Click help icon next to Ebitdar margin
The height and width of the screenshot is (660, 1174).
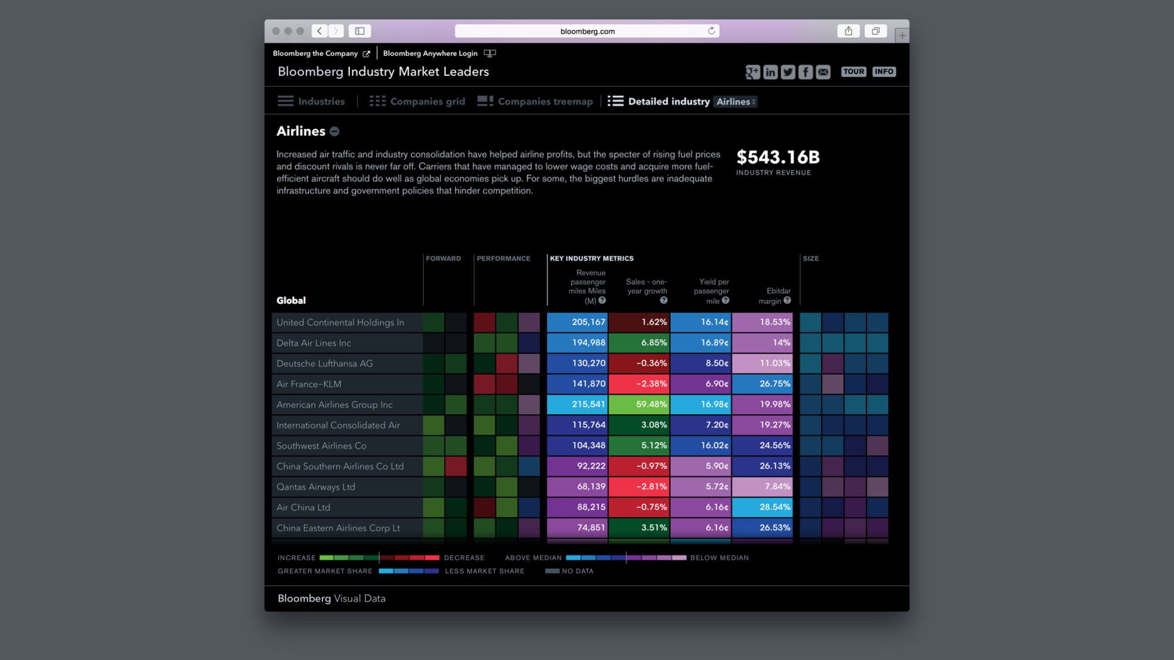(x=787, y=300)
